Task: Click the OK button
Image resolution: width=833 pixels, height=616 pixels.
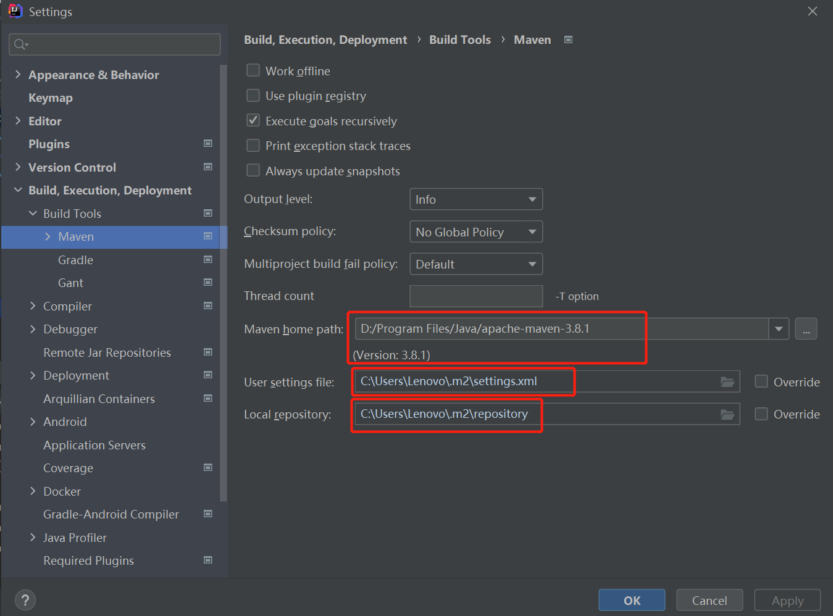Action: coord(631,599)
